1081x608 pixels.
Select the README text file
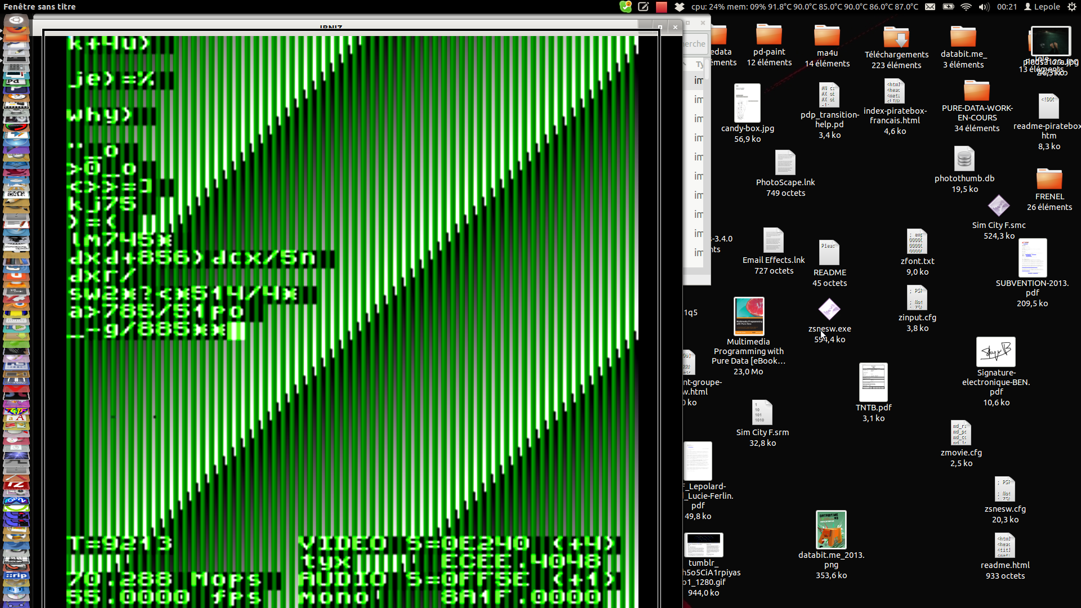point(829,253)
